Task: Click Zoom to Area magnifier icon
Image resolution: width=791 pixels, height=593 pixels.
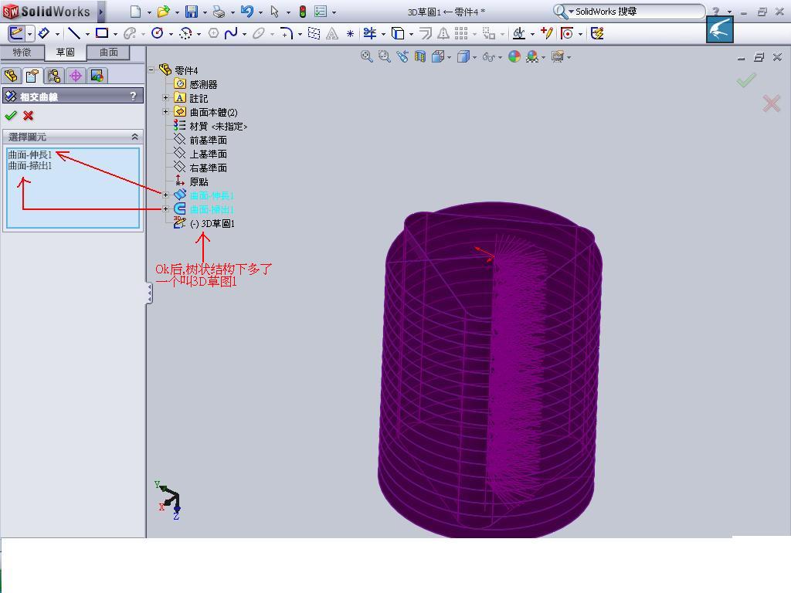Action: [385, 56]
